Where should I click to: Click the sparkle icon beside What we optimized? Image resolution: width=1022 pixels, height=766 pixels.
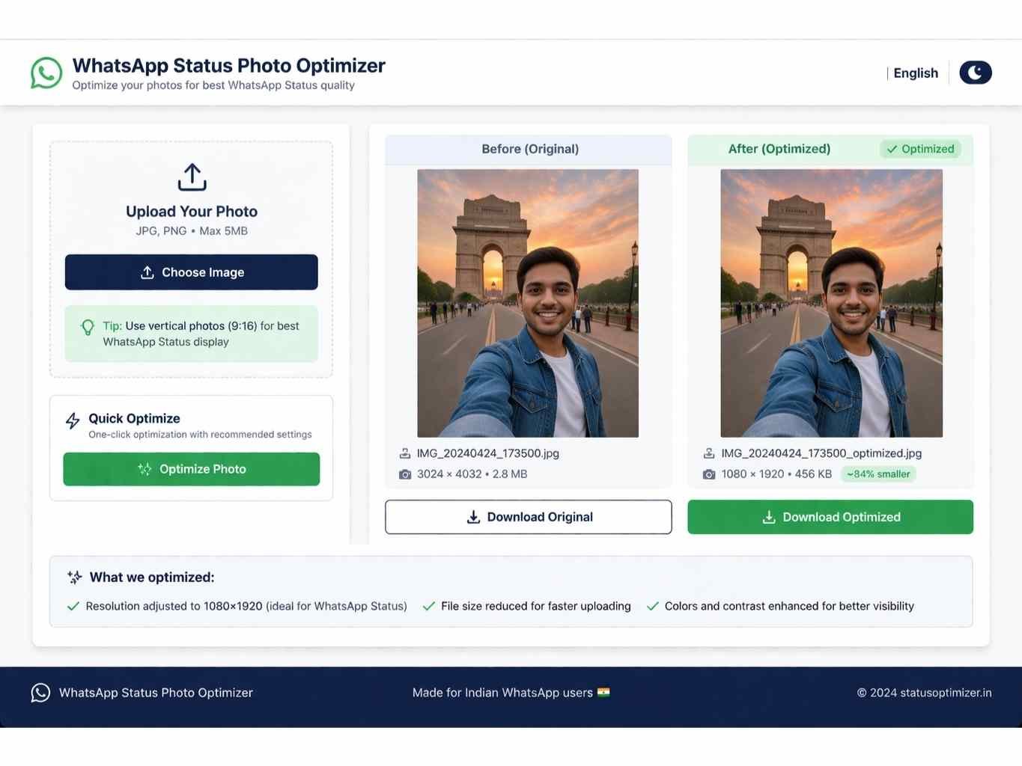(x=75, y=577)
